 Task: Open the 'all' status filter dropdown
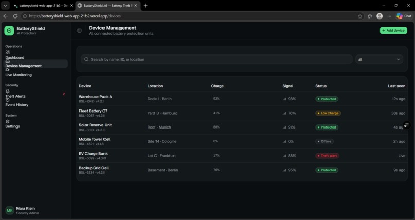[379, 59]
